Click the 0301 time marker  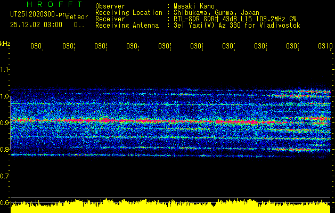click(x=37, y=46)
